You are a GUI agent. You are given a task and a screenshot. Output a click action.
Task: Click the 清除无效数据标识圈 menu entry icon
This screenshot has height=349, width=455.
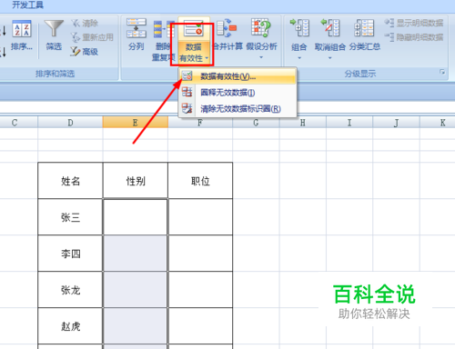[x=187, y=108]
